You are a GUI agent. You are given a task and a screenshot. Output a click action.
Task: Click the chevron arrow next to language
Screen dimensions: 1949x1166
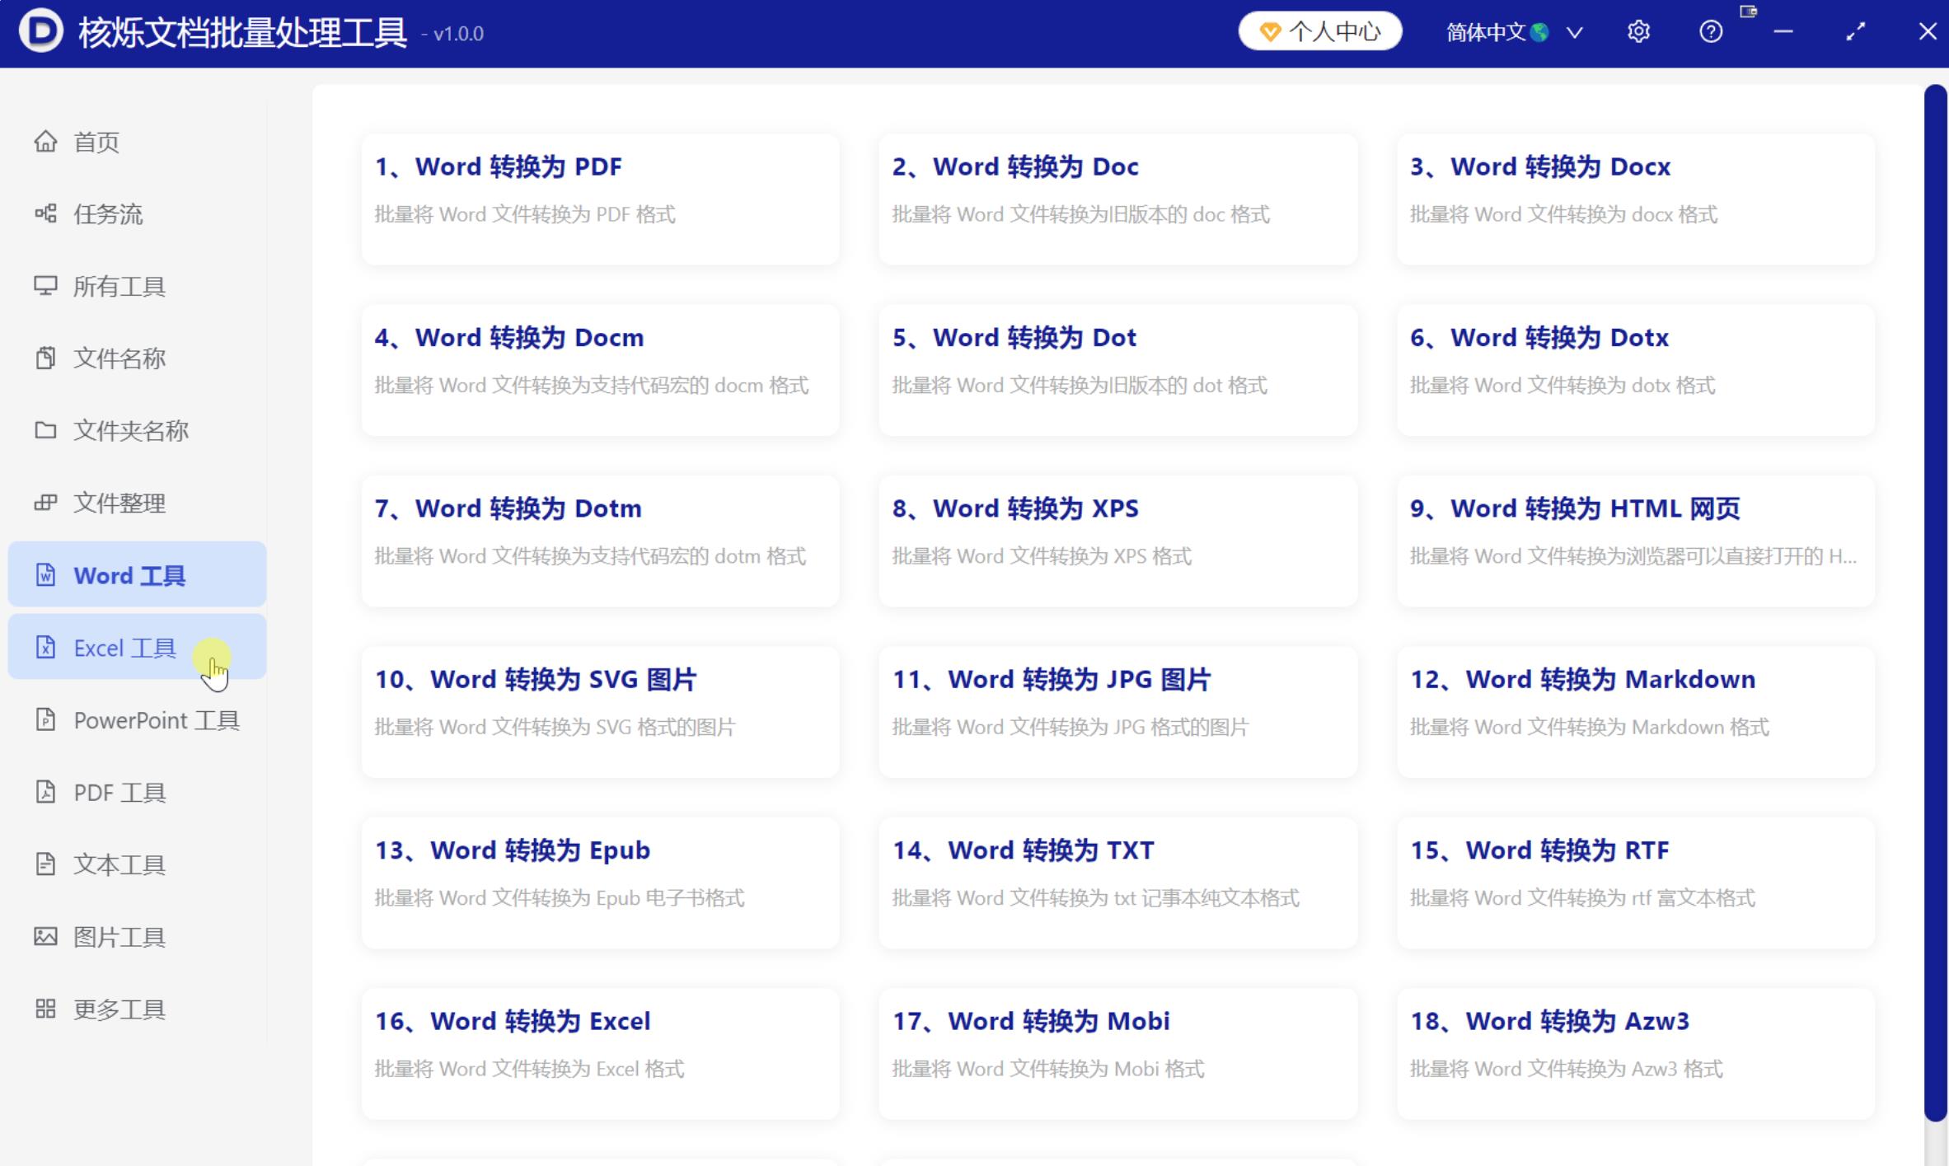coord(1575,33)
